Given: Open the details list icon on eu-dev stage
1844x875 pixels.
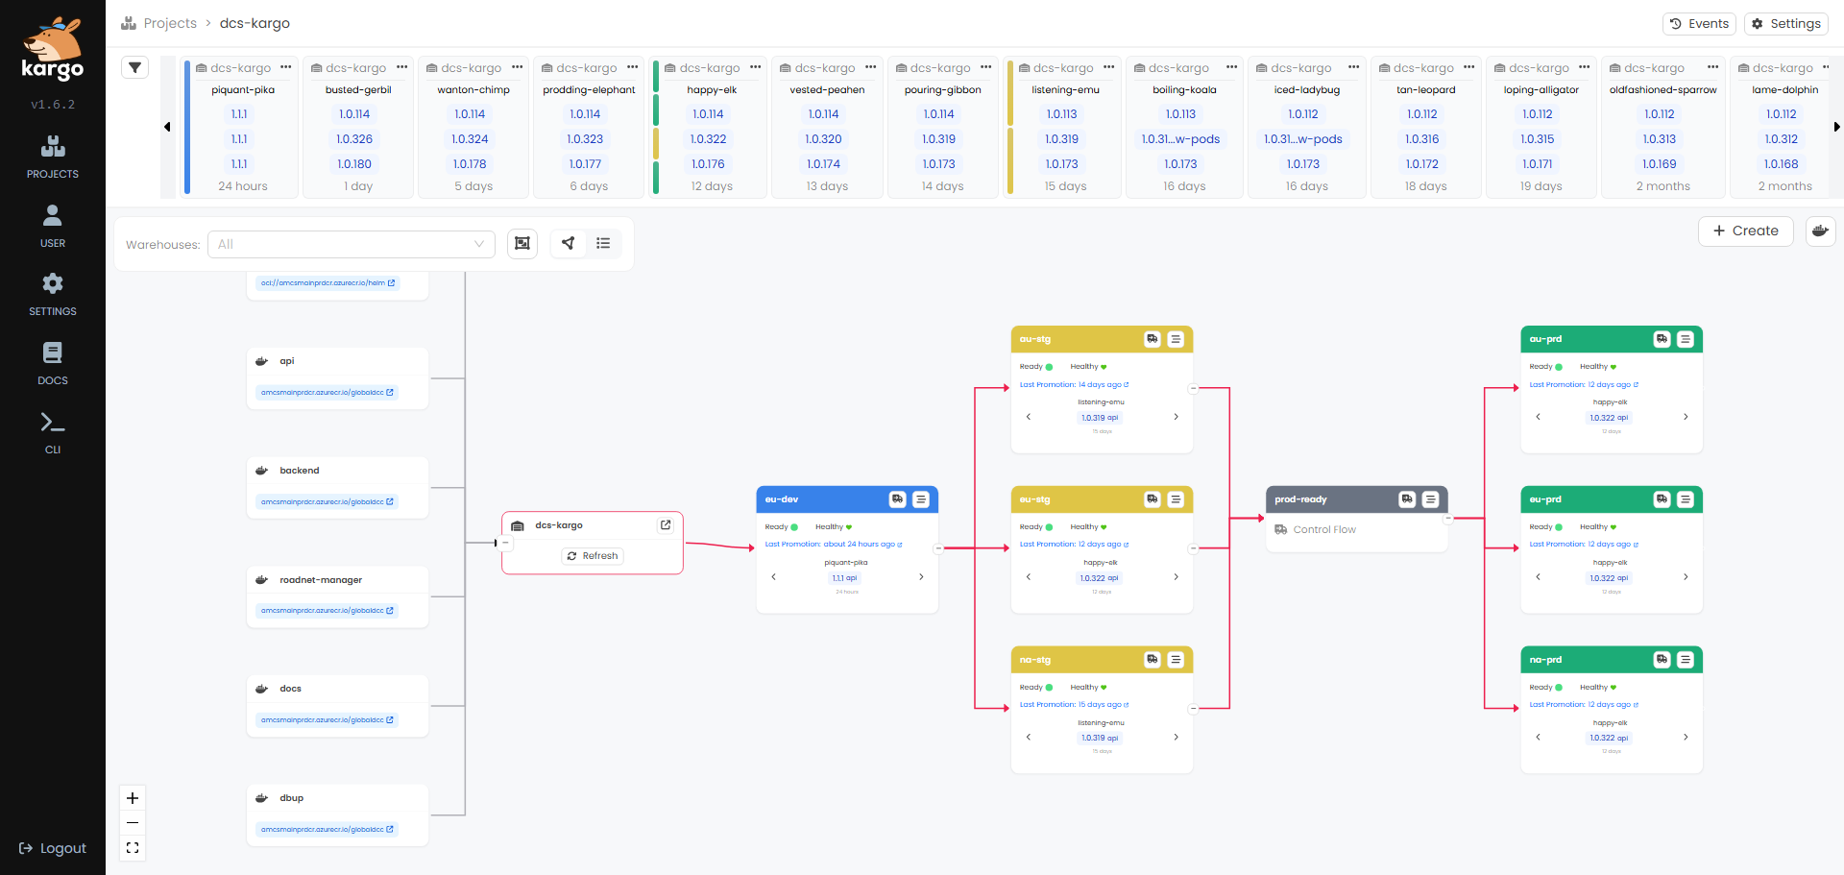Looking at the screenshot, I should tap(921, 499).
